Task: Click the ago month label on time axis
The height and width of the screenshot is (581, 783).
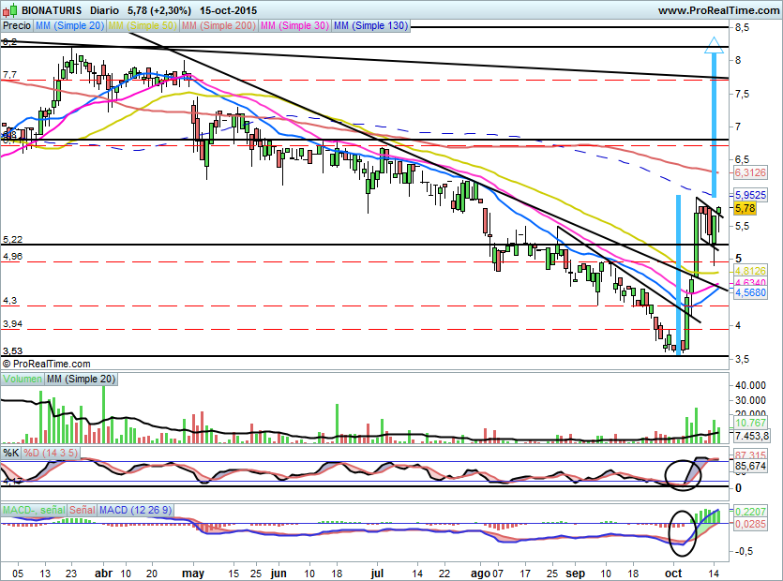Action: 480,574
